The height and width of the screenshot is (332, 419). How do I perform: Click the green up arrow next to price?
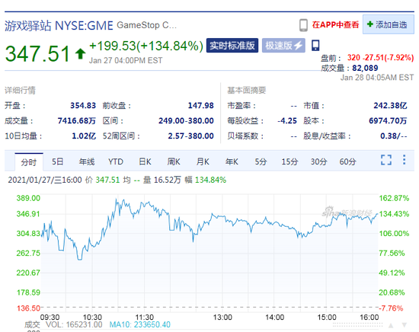click(80, 53)
